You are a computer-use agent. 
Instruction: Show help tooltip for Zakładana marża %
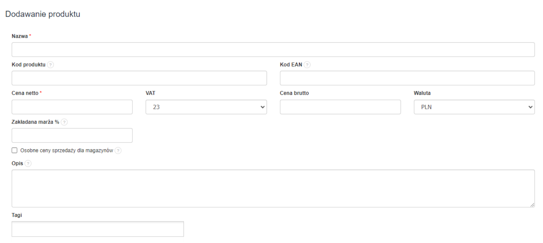click(64, 122)
